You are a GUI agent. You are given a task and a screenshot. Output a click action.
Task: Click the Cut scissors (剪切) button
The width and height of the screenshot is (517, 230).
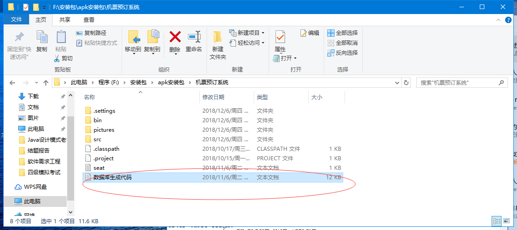click(x=63, y=58)
